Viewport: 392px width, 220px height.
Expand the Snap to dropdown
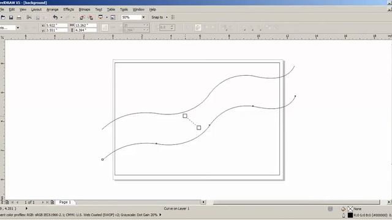167,17
